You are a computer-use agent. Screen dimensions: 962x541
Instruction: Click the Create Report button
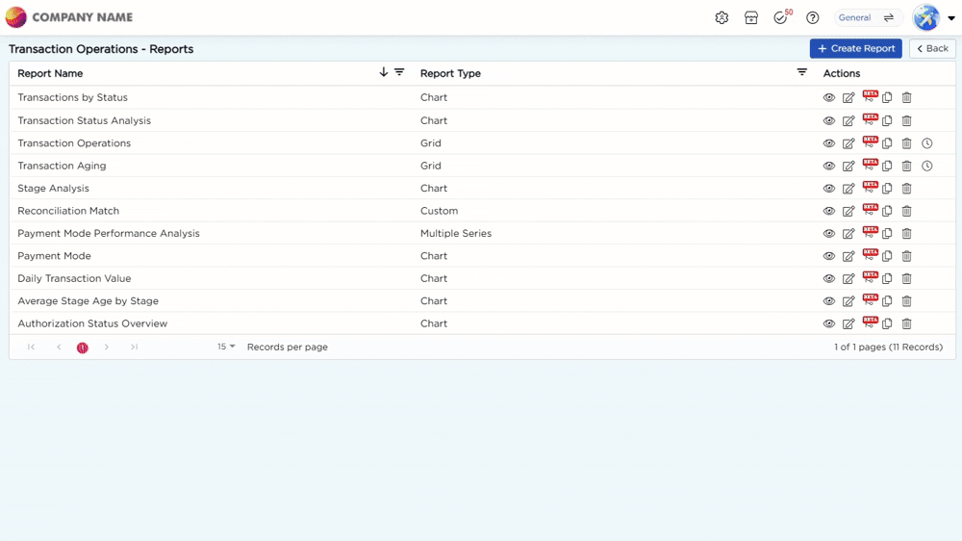(x=856, y=48)
